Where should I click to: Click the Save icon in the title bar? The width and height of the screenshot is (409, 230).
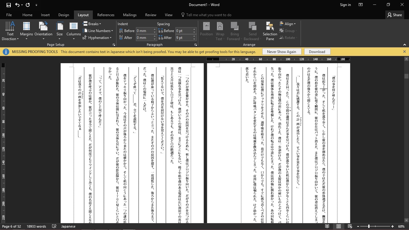pyautogui.click(x=8, y=5)
